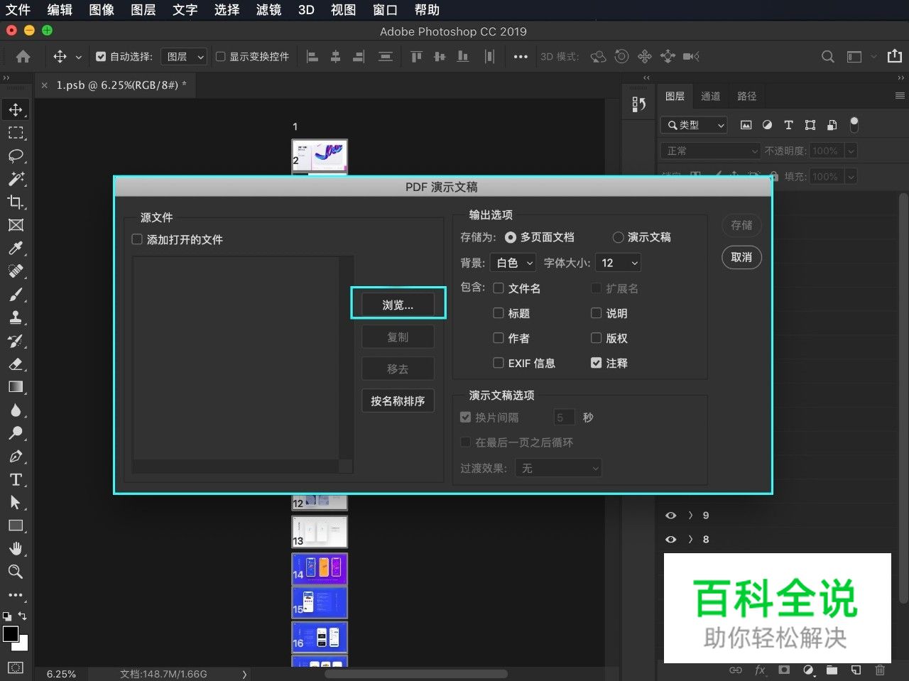Select the Lasso tool

point(16,156)
